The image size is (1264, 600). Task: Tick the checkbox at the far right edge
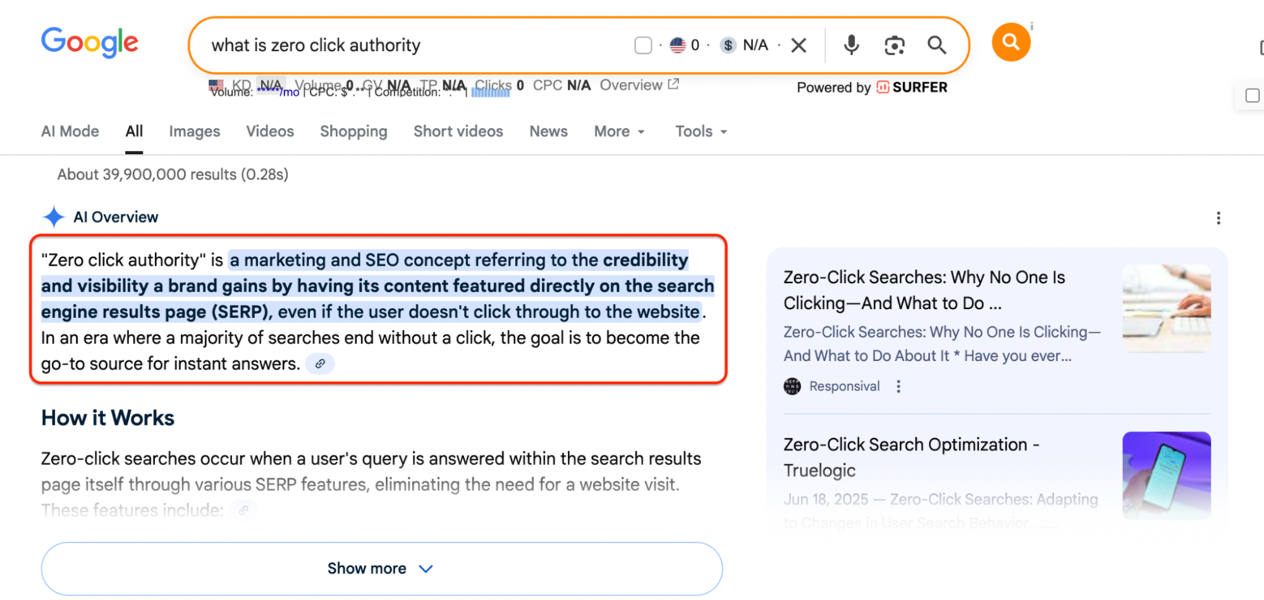1253,95
